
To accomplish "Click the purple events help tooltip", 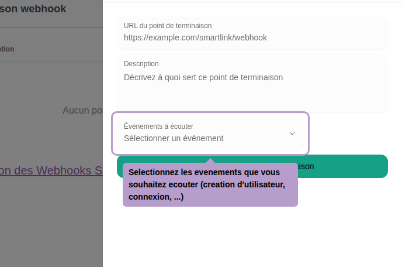I will 210,185.
